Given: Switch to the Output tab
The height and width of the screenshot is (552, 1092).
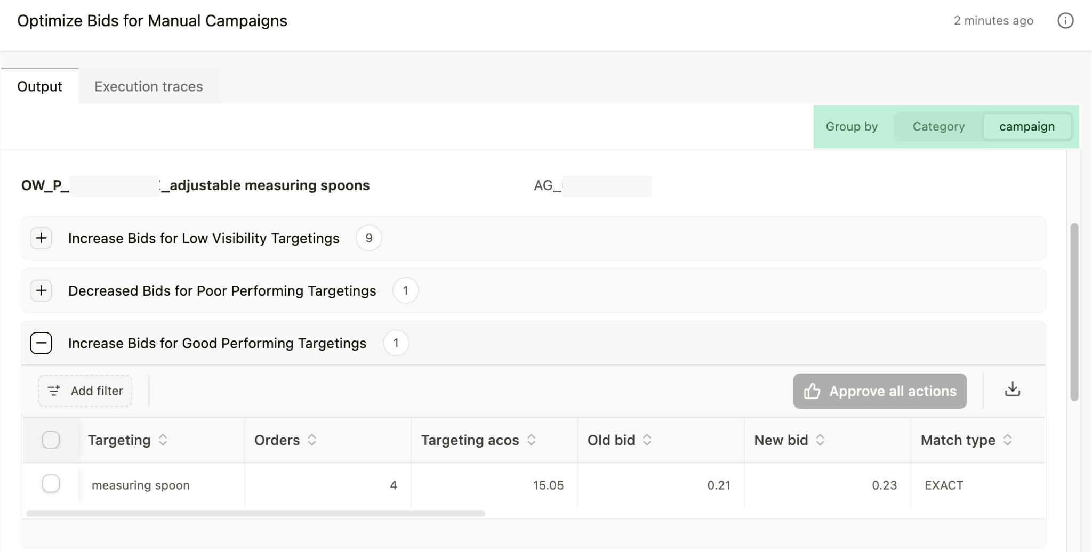Looking at the screenshot, I should [x=39, y=86].
